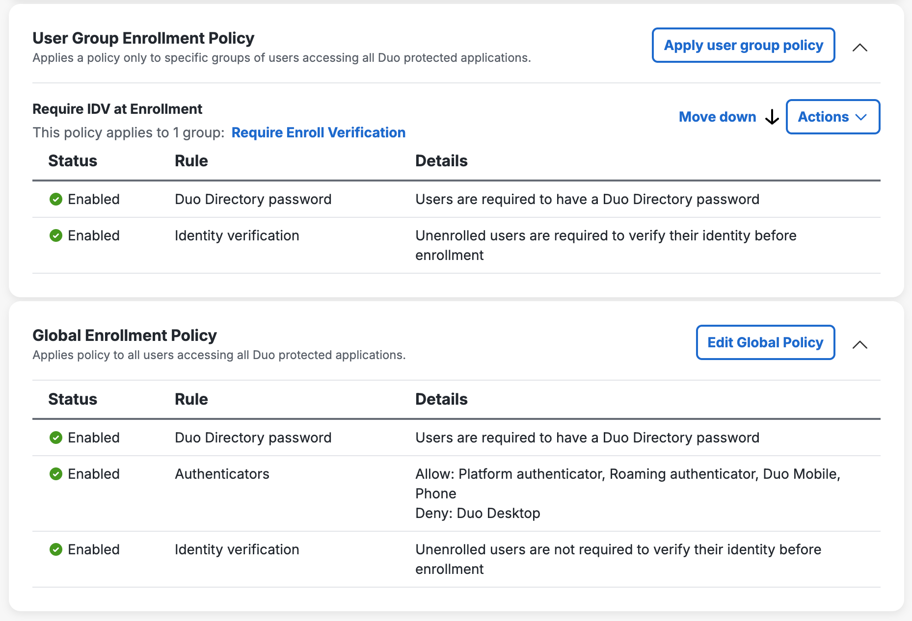The image size is (912, 621).
Task: Select the Rule column header in Global policy table
Action: tap(191, 399)
